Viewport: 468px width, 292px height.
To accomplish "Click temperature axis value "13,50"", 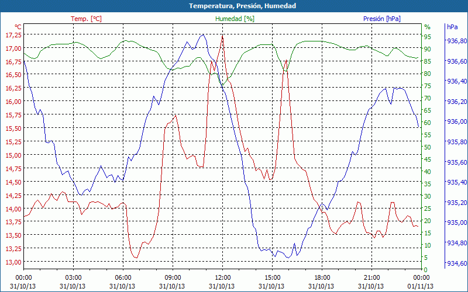I will pyautogui.click(x=13, y=235).
